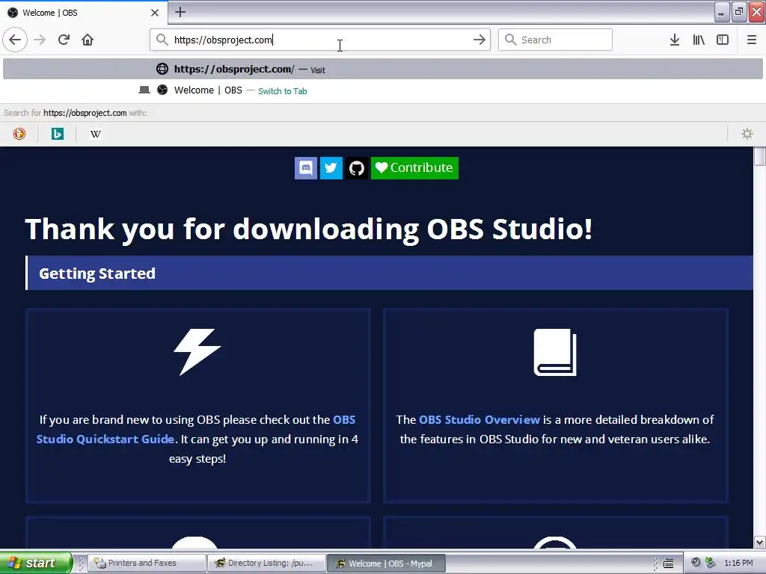Click the page scrollbar down arrow
The image size is (766, 574).
tap(760, 542)
